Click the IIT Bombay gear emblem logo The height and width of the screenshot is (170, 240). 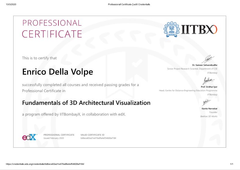coord(172,30)
